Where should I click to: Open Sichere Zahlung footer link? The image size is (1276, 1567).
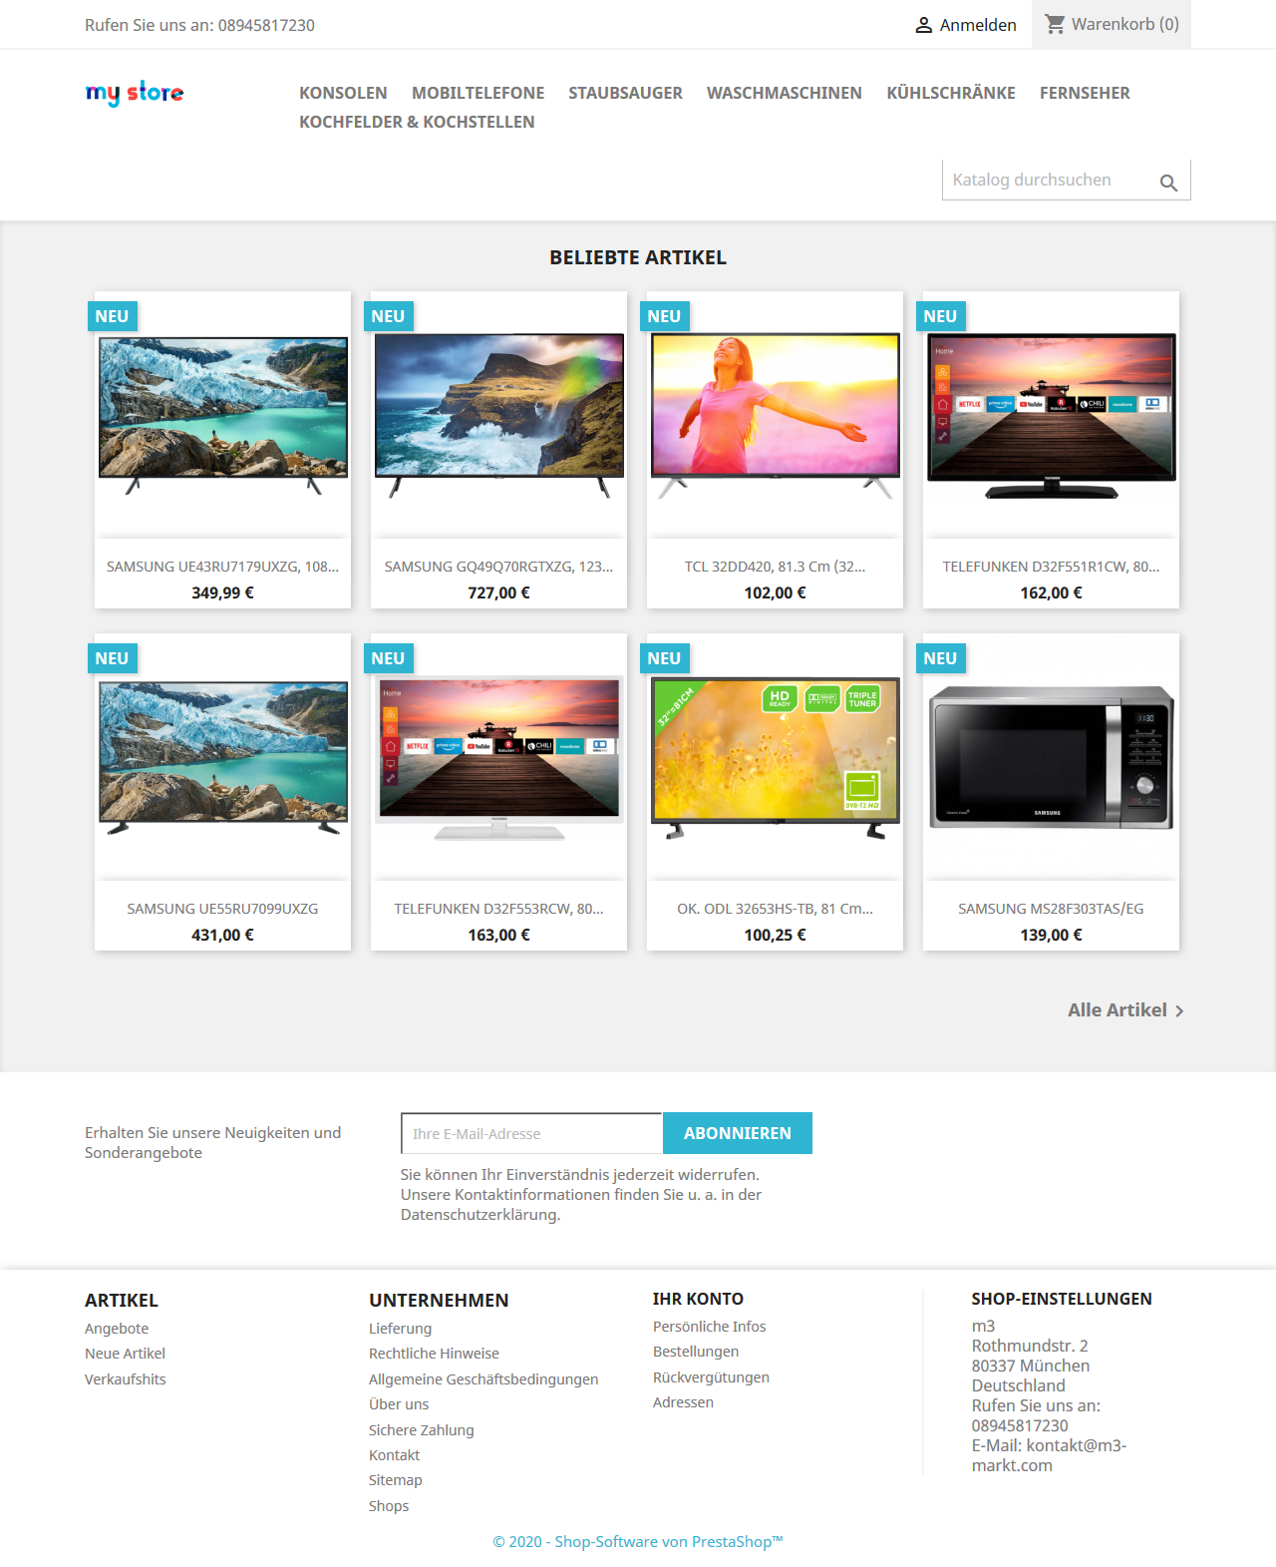pyautogui.click(x=421, y=1430)
